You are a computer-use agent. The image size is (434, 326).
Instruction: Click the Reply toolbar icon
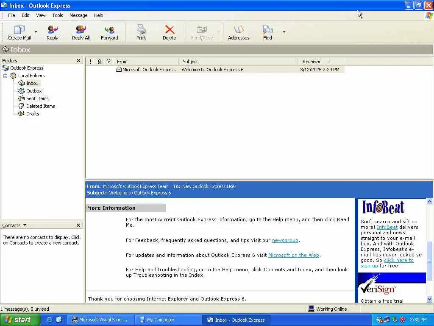52,32
